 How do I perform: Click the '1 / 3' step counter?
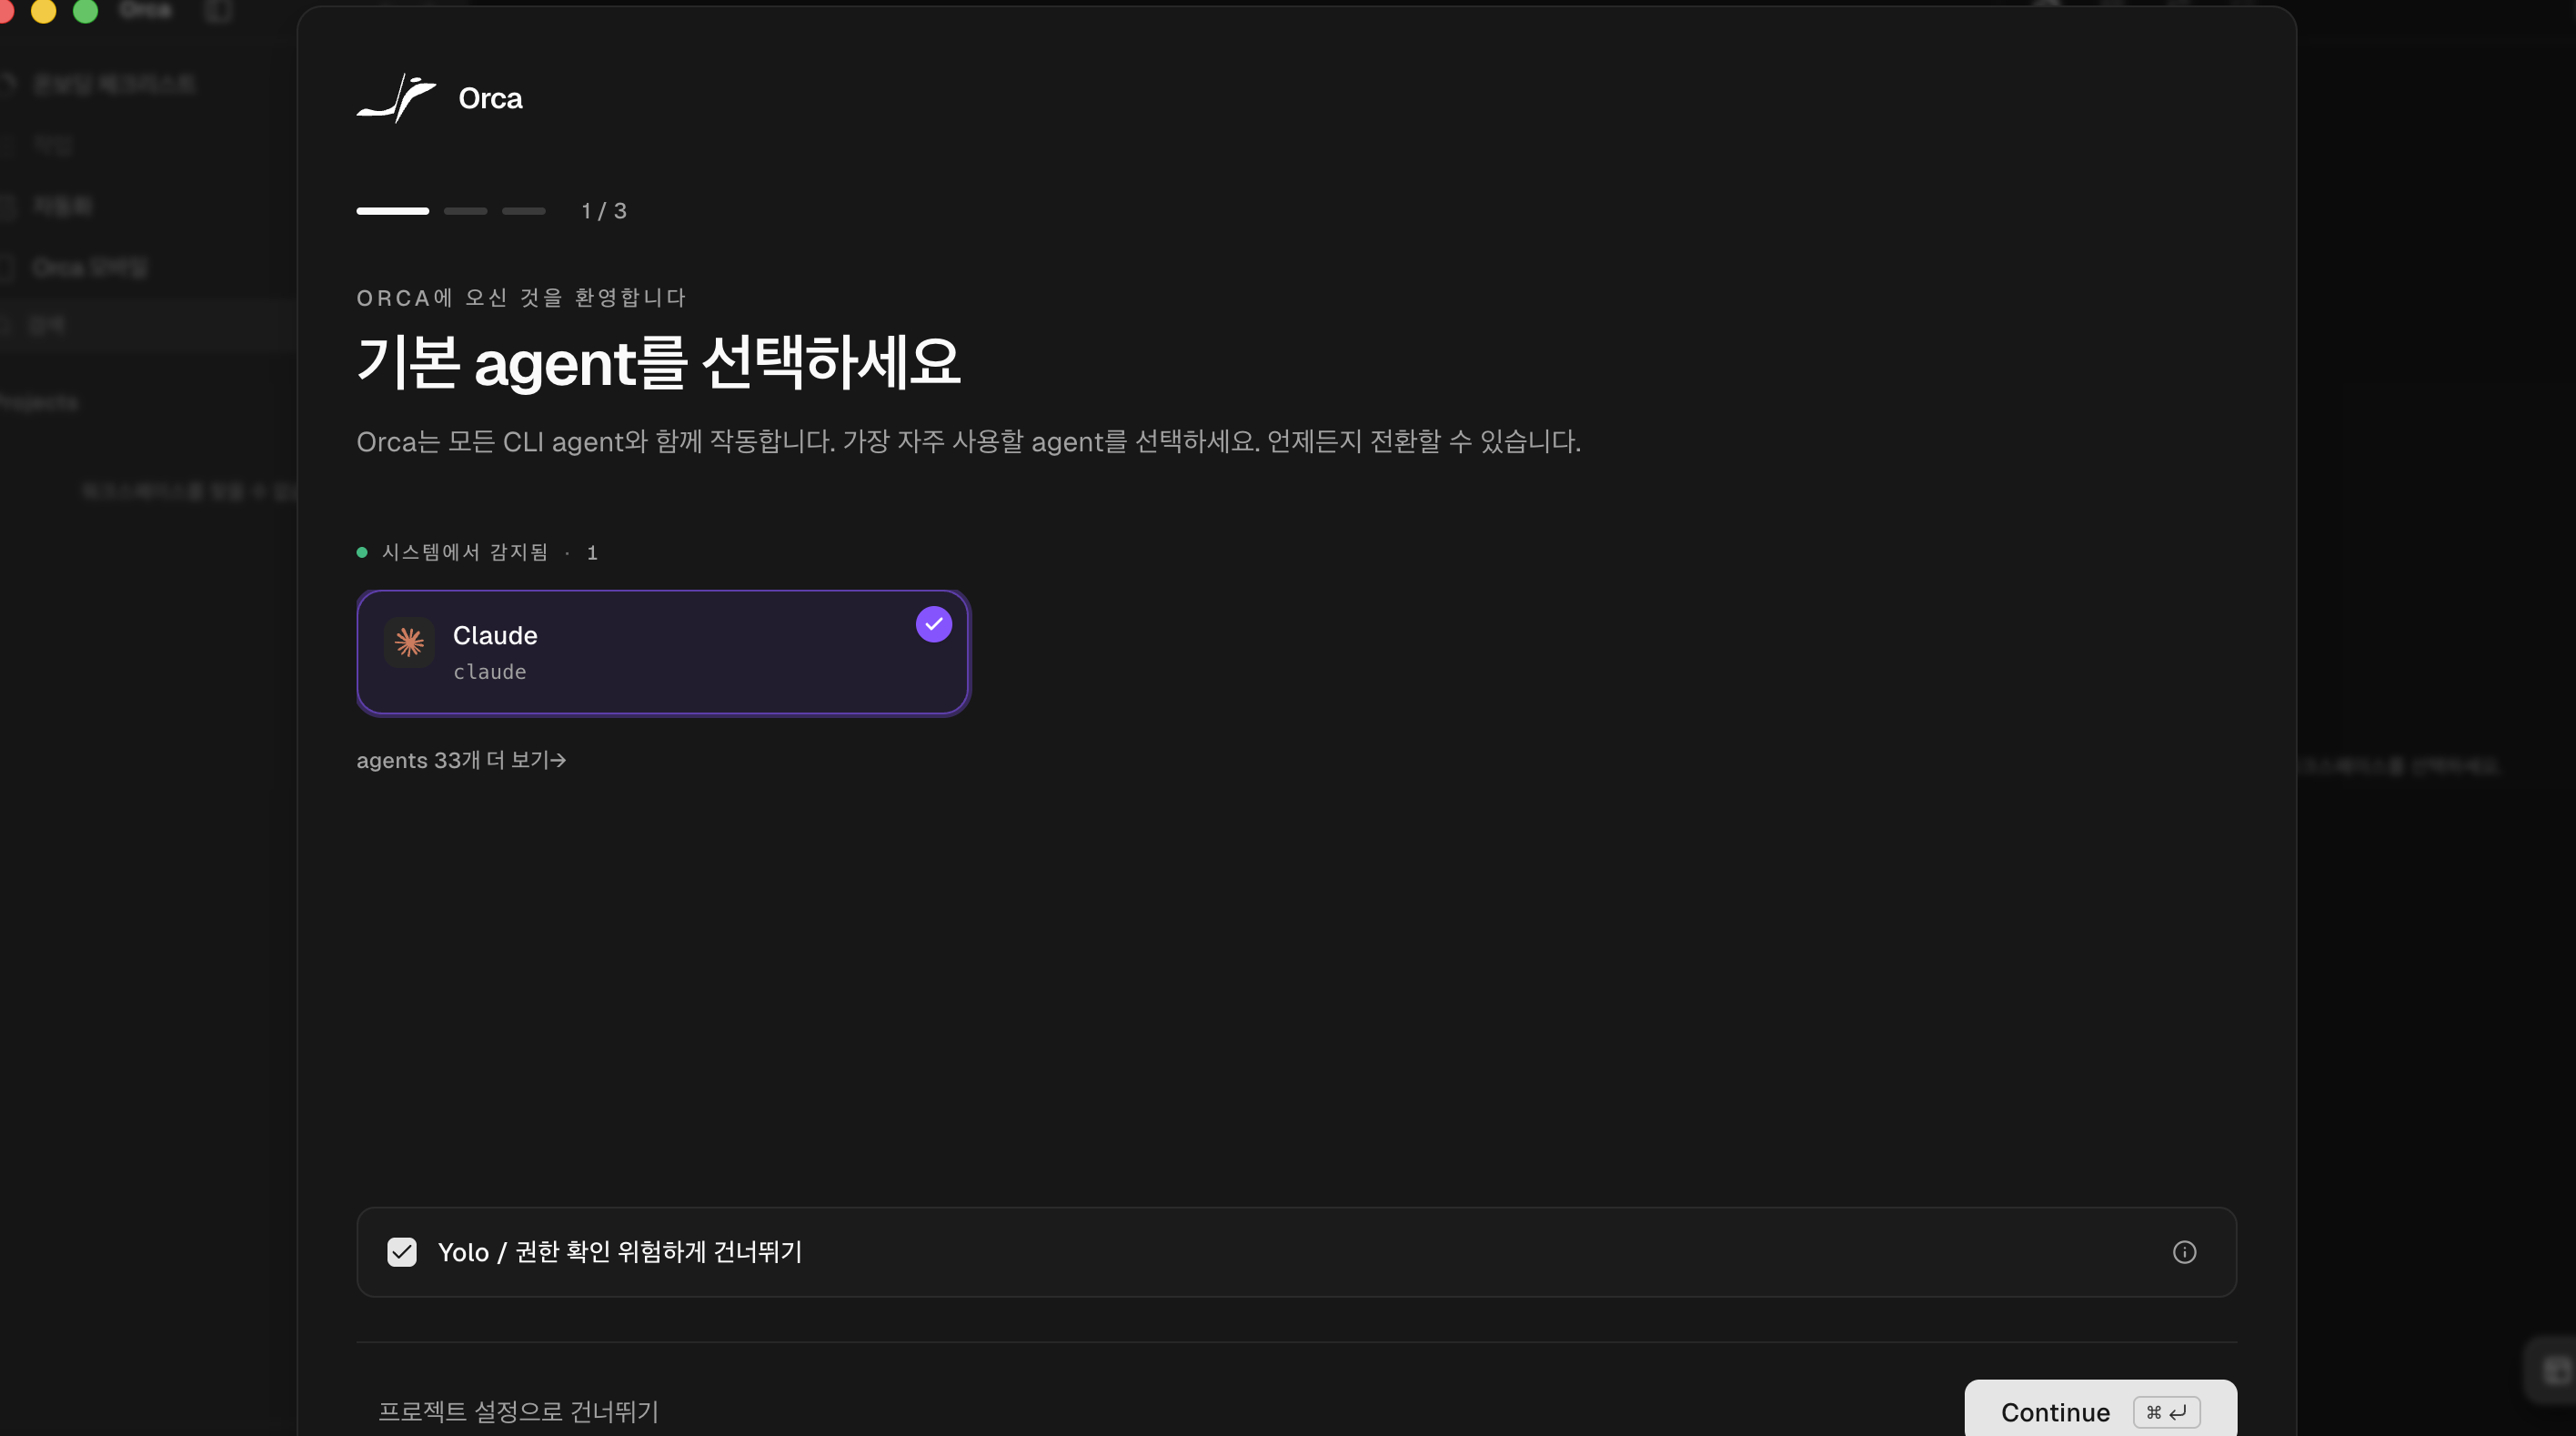click(604, 211)
